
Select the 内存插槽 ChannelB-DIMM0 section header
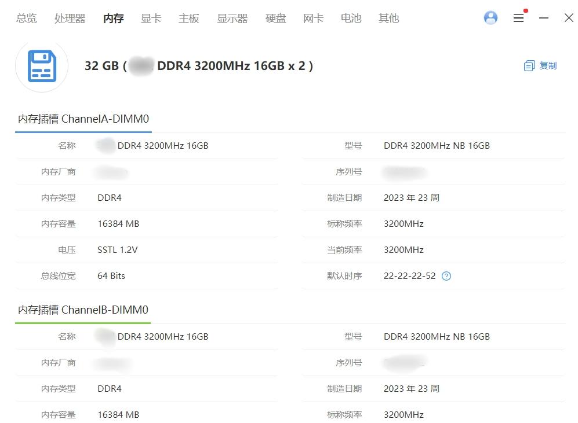point(83,310)
